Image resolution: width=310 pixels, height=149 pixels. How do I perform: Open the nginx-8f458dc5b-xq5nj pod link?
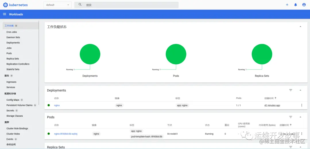click(x=66, y=134)
